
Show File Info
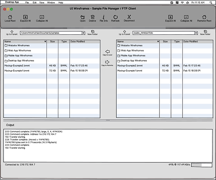click(104, 17)
